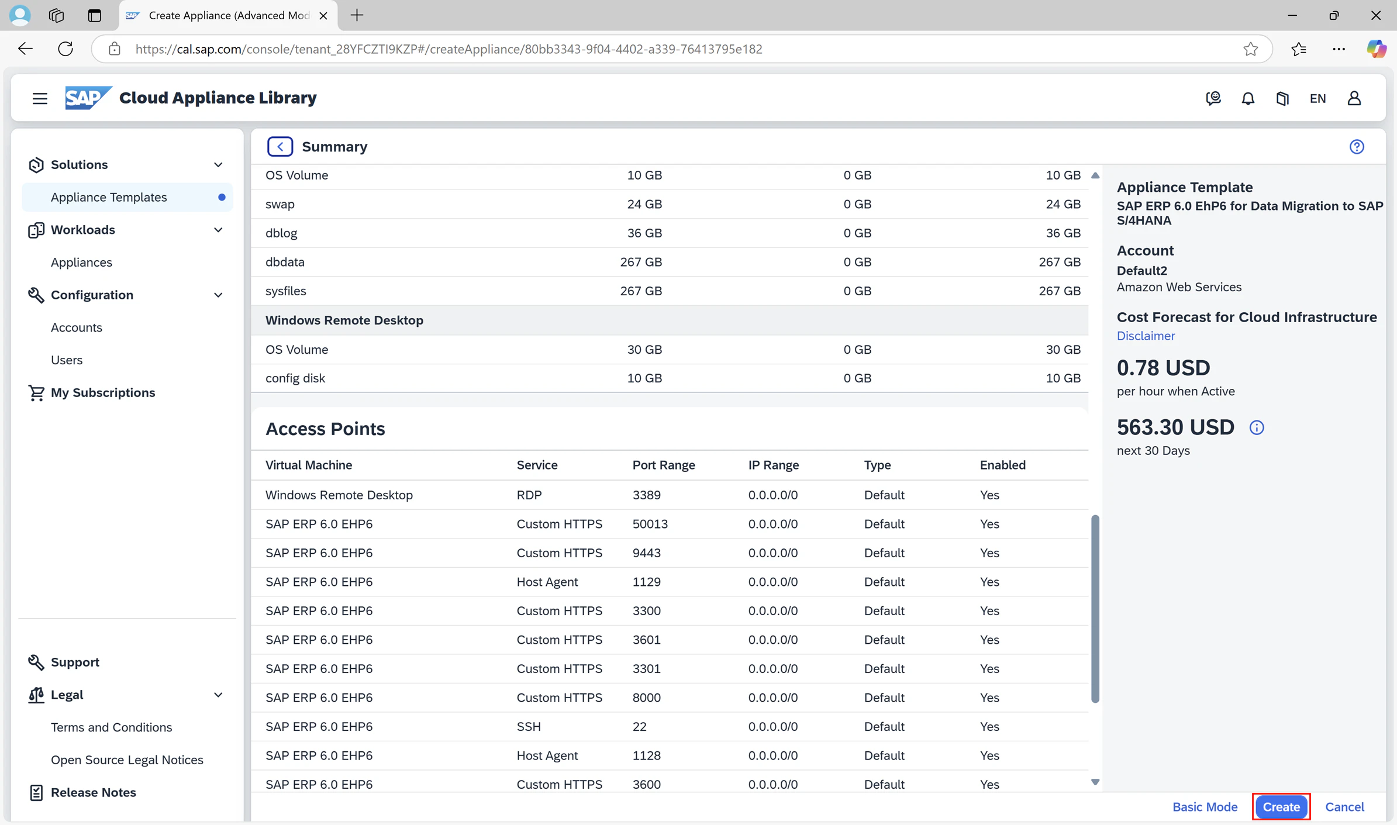Switch to Basic Mode
Screen dimensions: 1397x825
[x=1205, y=807]
